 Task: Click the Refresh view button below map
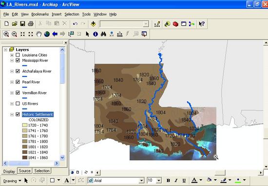86,172
